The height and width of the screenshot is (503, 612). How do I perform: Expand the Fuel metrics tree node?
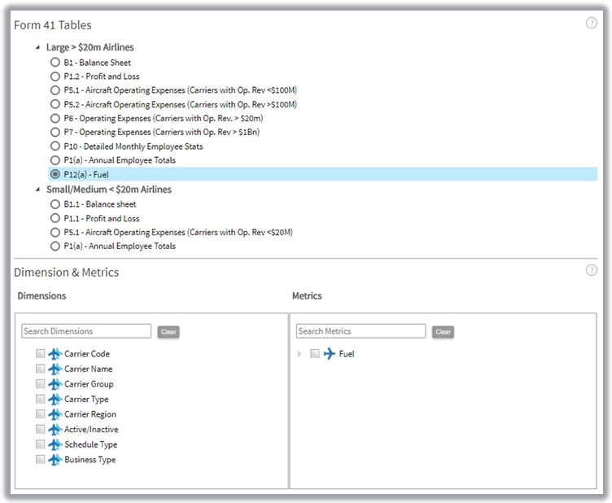click(x=299, y=354)
